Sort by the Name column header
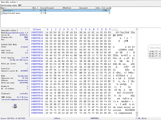The width and height of the screenshot is (161, 120). [16, 8]
